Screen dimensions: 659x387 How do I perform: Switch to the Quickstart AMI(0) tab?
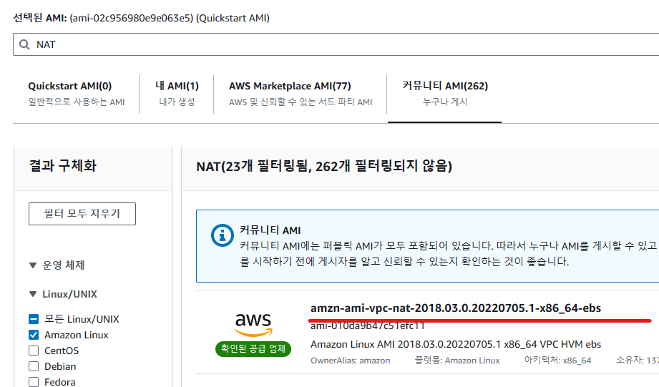pos(76,94)
